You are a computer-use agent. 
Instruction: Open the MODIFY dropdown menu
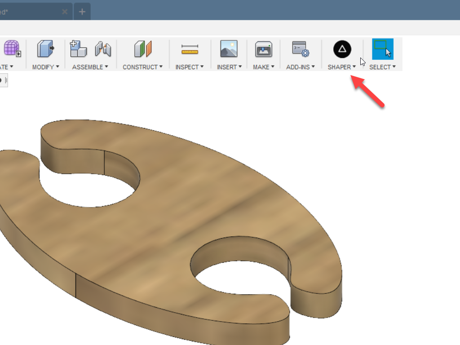click(46, 67)
